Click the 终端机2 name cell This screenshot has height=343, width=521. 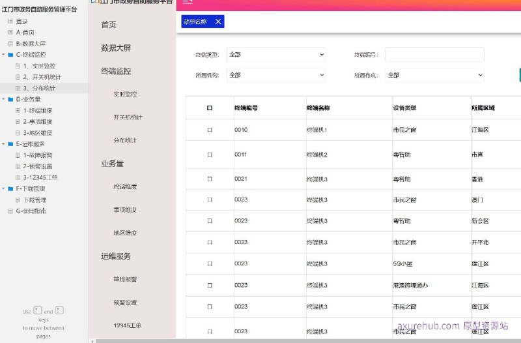click(x=317, y=155)
